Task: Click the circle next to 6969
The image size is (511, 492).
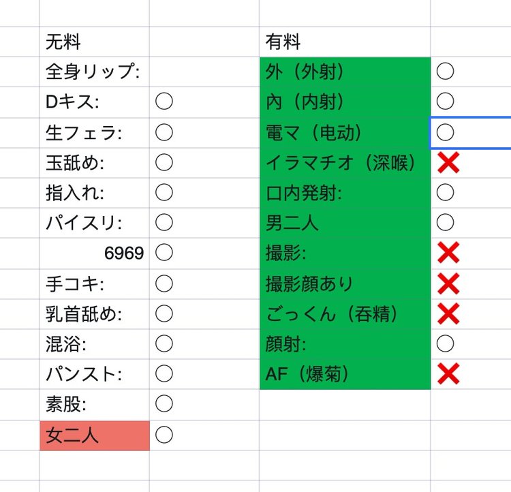Action: click(x=164, y=253)
